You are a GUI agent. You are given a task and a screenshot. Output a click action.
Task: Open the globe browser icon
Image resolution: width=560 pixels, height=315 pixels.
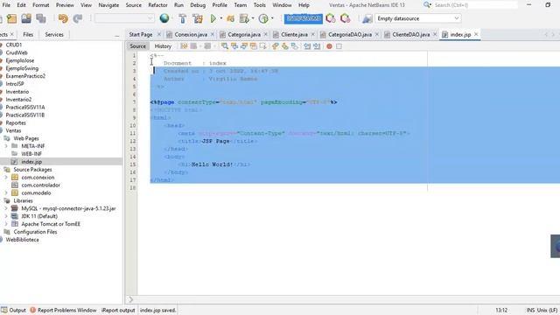(164, 18)
